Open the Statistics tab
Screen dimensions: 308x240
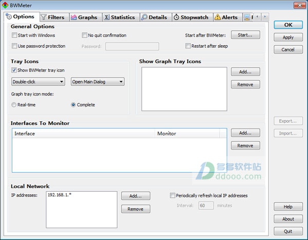click(x=121, y=17)
